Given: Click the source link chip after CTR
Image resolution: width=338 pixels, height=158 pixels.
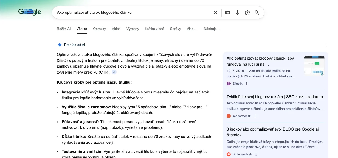Looking at the screenshot, I should point(114,72).
